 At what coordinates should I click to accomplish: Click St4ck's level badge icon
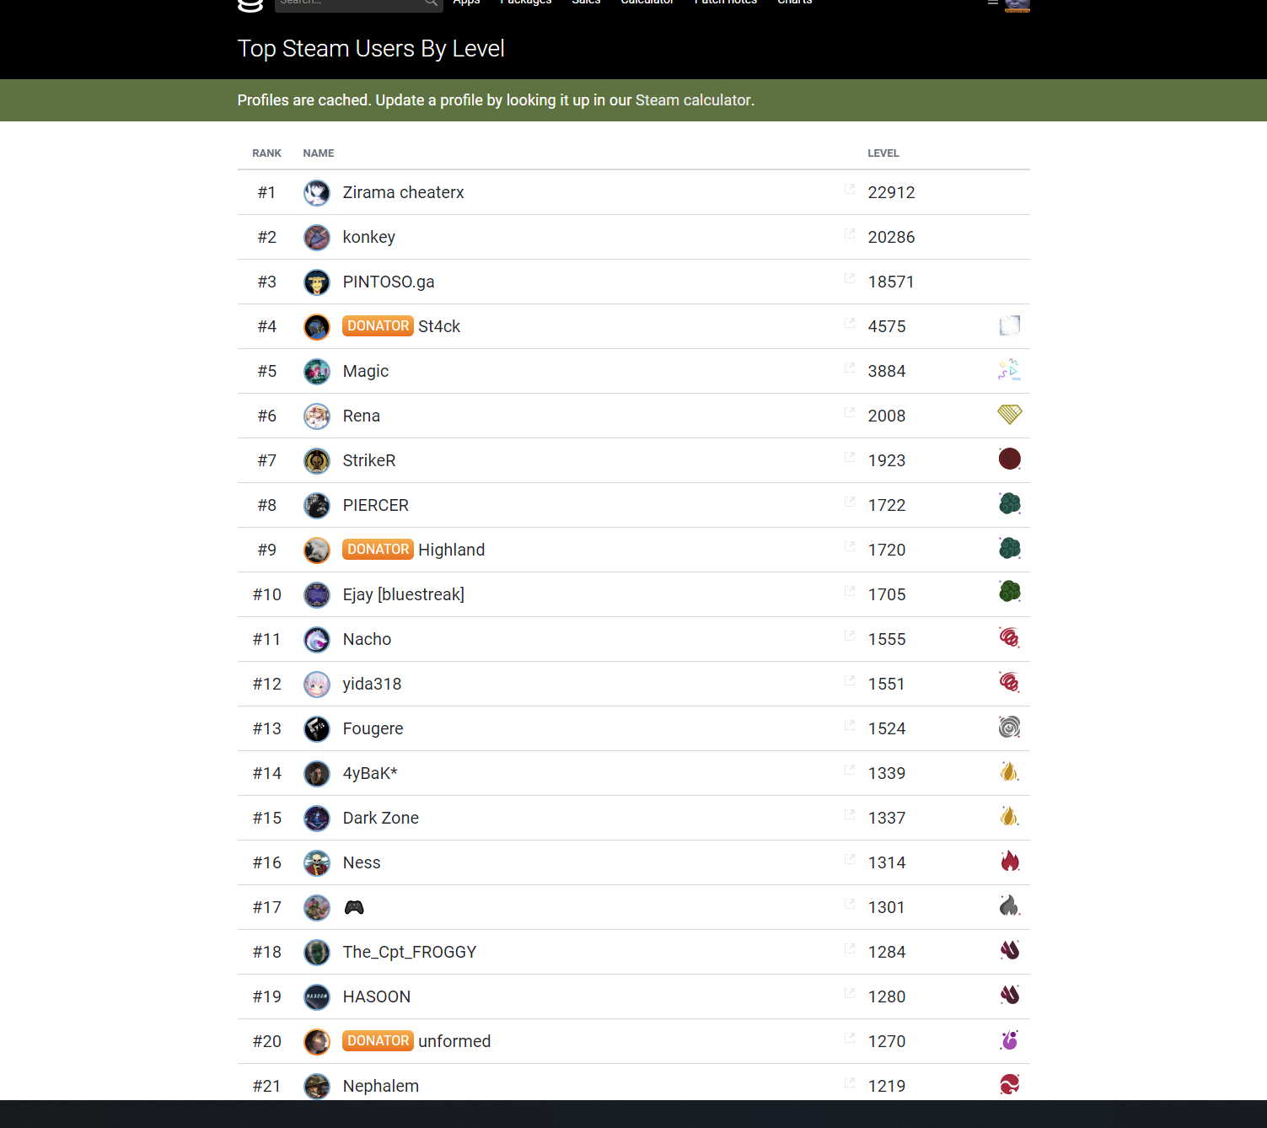[x=1010, y=325]
